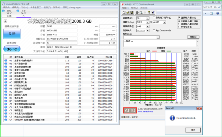Click the context help arrow-question icon
The width and height of the screenshot is (222, 137).
click(x=153, y=13)
